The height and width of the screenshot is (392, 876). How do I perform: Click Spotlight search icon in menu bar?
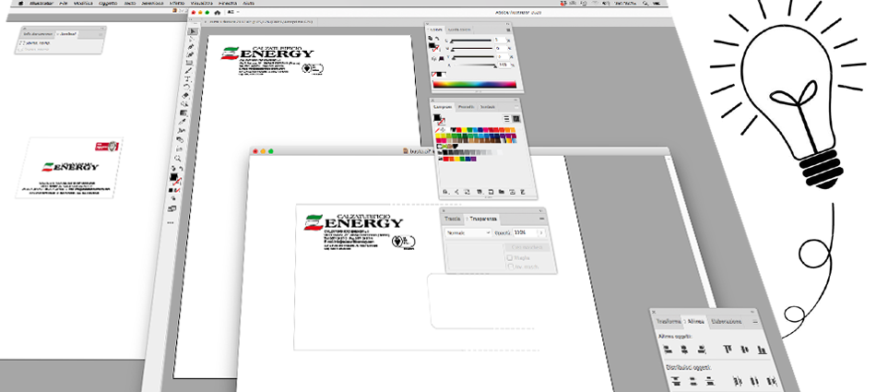pos(645,3)
